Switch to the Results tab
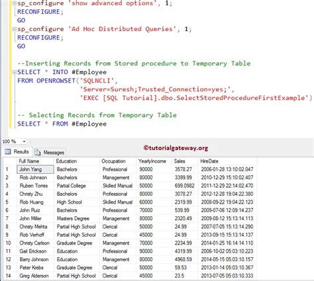The height and width of the screenshot is (281, 314). (17, 151)
